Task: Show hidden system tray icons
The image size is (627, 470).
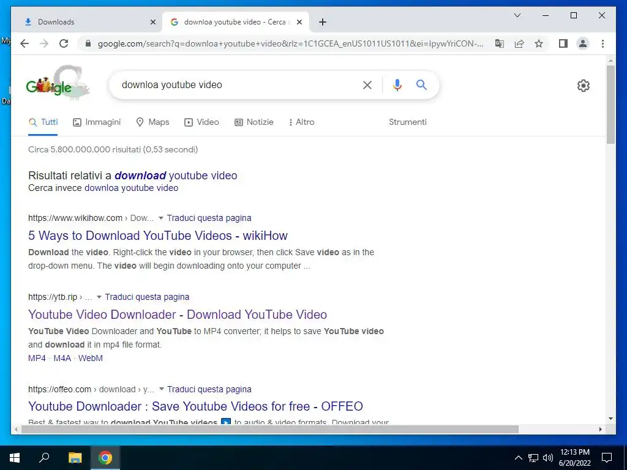Action: [x=518, y=458]
